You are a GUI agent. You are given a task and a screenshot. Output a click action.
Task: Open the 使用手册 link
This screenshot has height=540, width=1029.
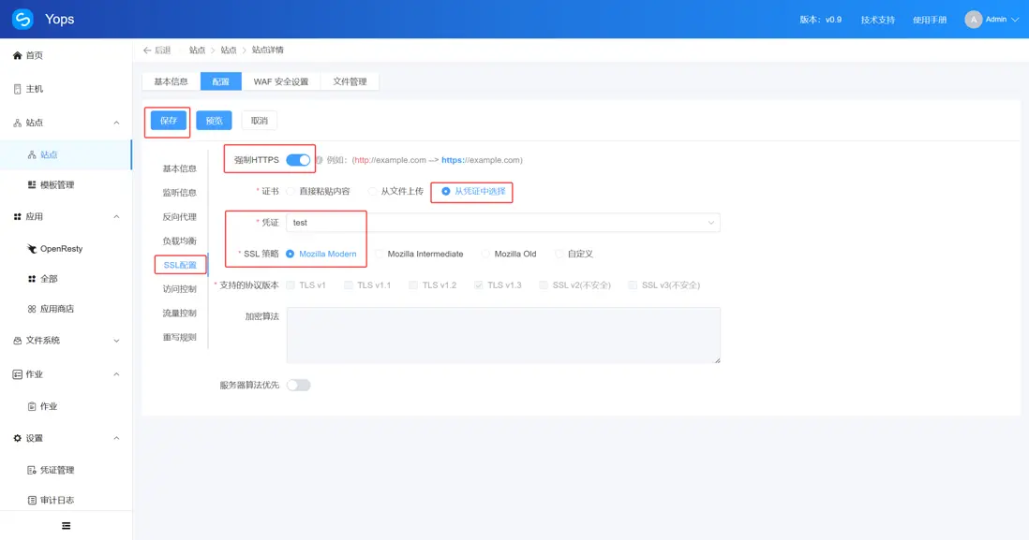click(x=930, y=21)
